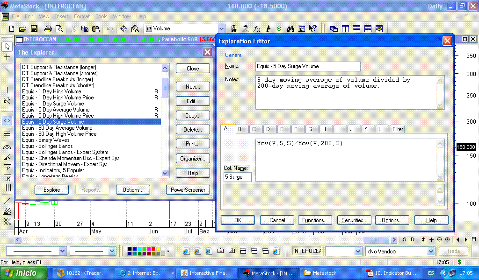
Task: Open the System Tester microscope icon
Action: click(x=268, y=28)
